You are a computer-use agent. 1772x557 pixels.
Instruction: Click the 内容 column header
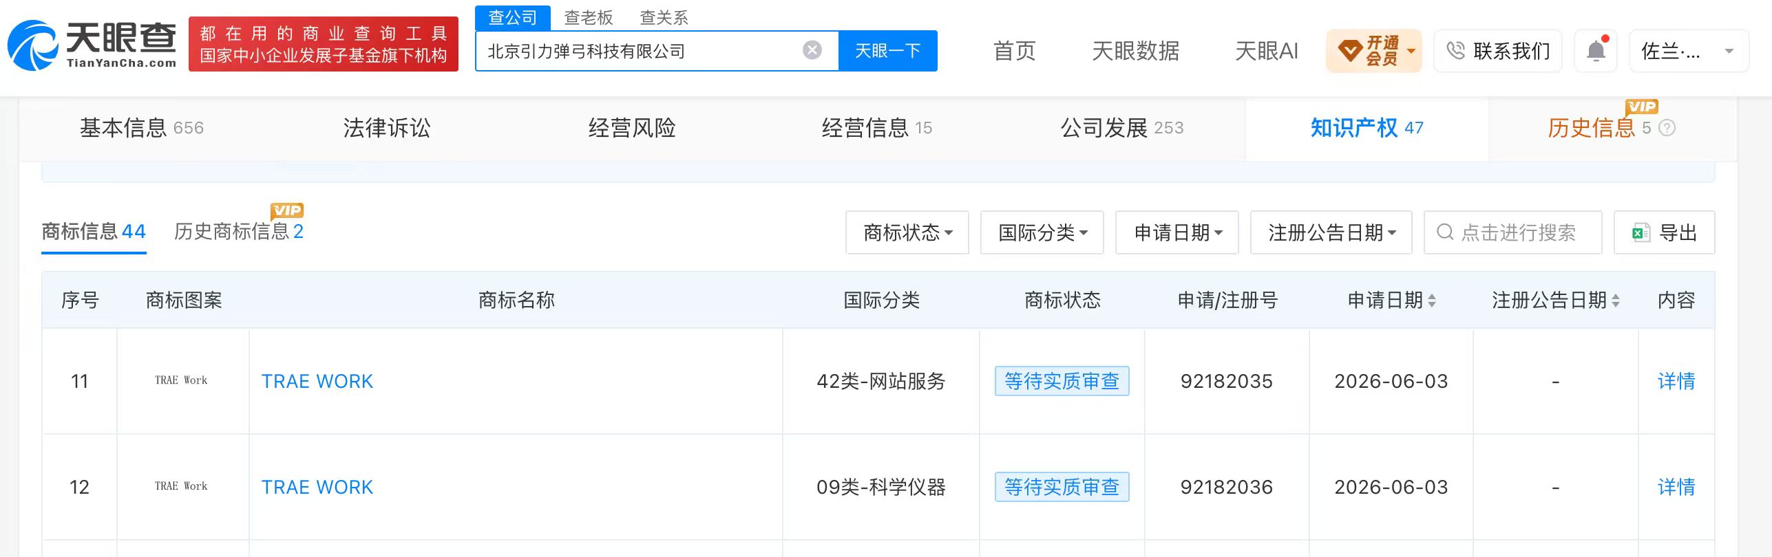click(1676, 301)
